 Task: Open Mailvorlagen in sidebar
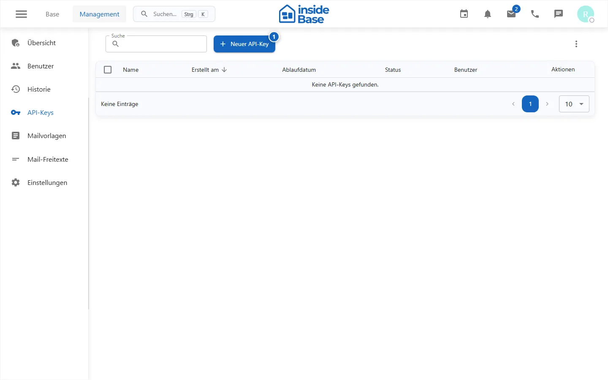(44, 136)
